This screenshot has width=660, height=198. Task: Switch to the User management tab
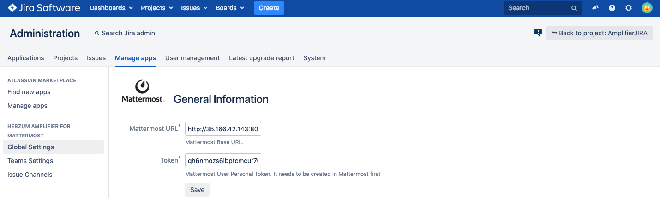click(x=192, y=58)
